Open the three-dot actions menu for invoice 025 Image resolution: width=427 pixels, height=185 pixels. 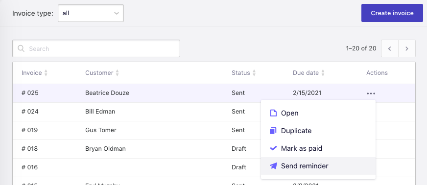(x=371, y=93)
